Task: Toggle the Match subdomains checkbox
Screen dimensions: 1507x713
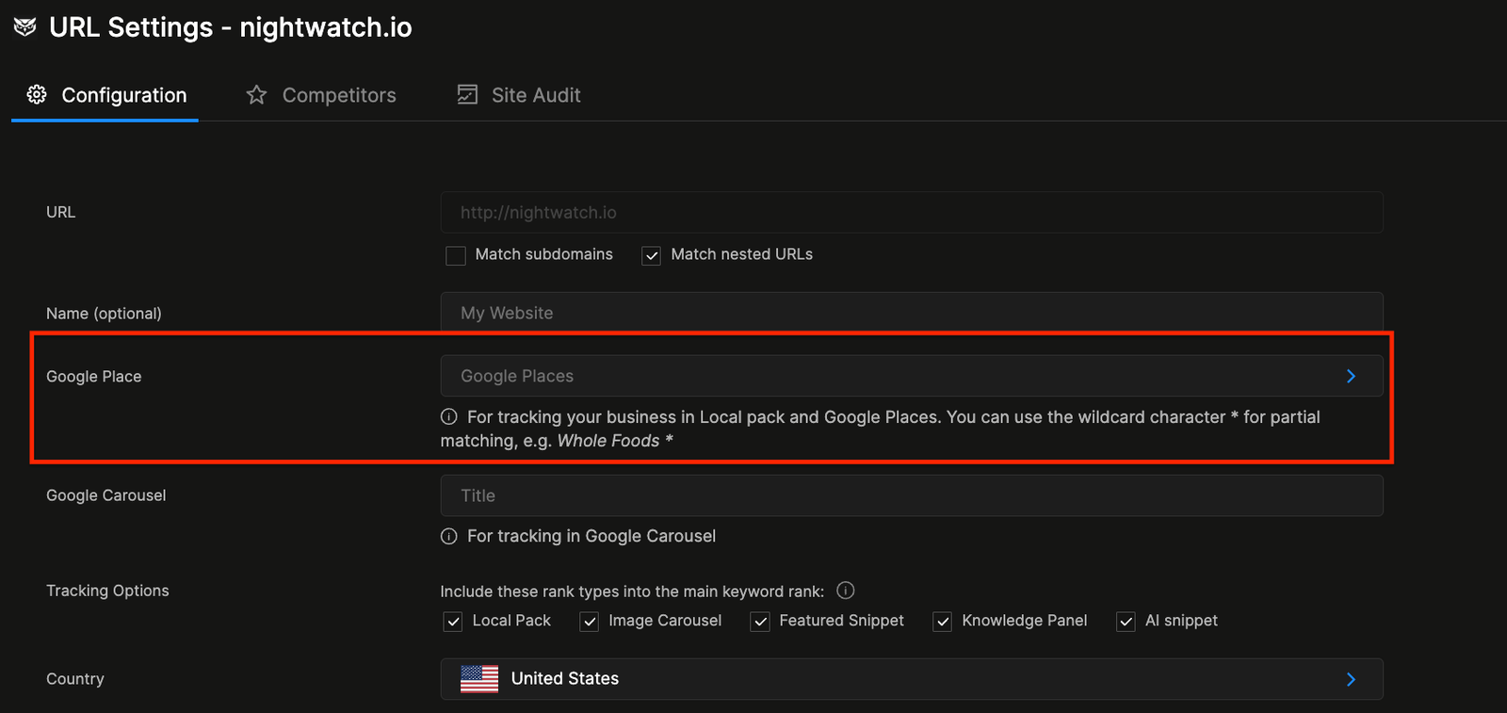Action: 456,255
